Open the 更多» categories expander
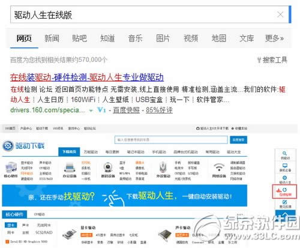This screenshot has width=300, height=248. tap(274, 38)
